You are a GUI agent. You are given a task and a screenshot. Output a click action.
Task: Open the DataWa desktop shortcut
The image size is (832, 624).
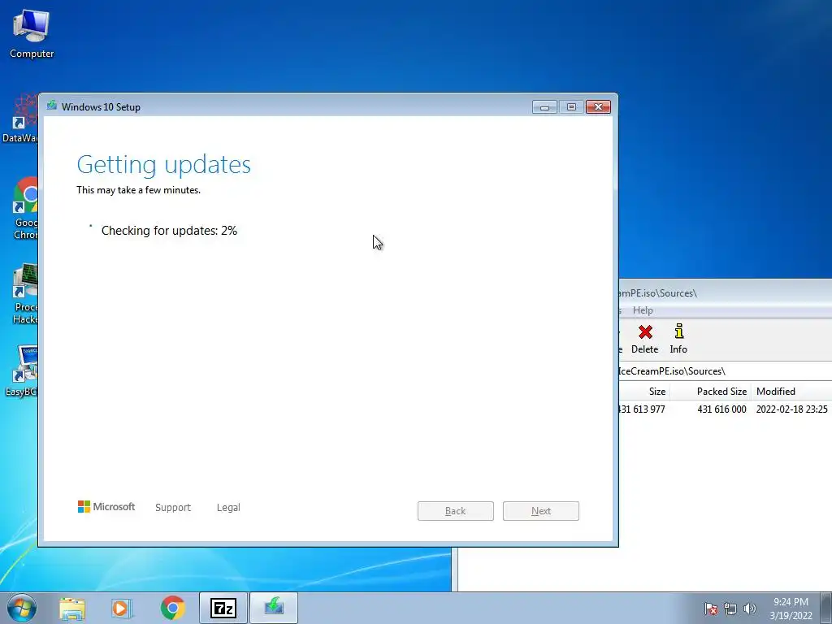pos(20,119)
